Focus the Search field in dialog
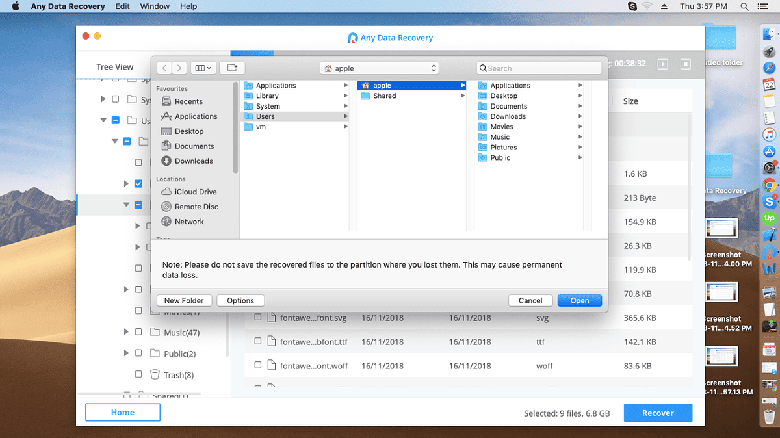This screenshot has height=438, width=780. point(539,68)
